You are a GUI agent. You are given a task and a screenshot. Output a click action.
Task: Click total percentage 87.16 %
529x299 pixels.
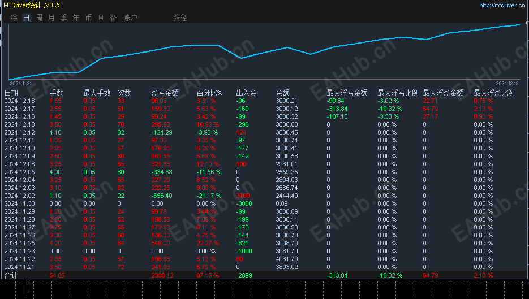(x=208, y=275)
